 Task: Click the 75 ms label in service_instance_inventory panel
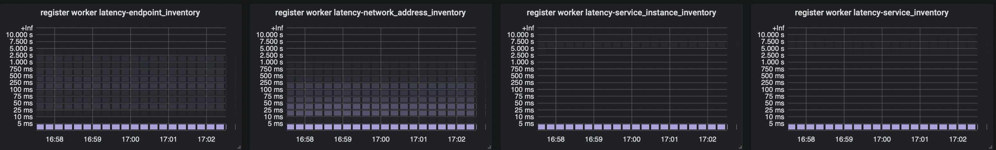tap(524, 96)
